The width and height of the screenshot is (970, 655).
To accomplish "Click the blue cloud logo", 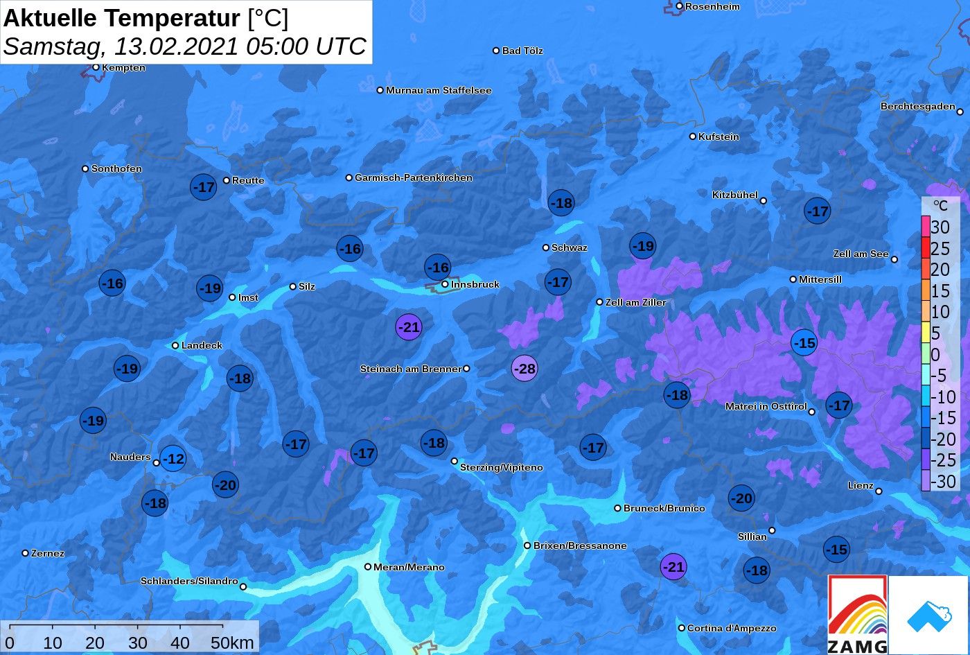I will pos(928,615).
